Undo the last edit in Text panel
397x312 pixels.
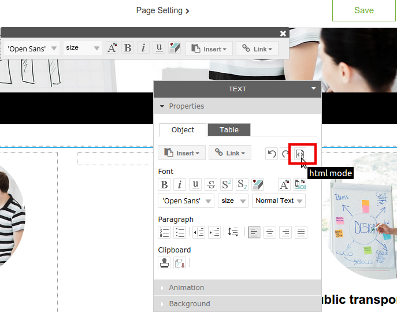[x=272, y=154]
